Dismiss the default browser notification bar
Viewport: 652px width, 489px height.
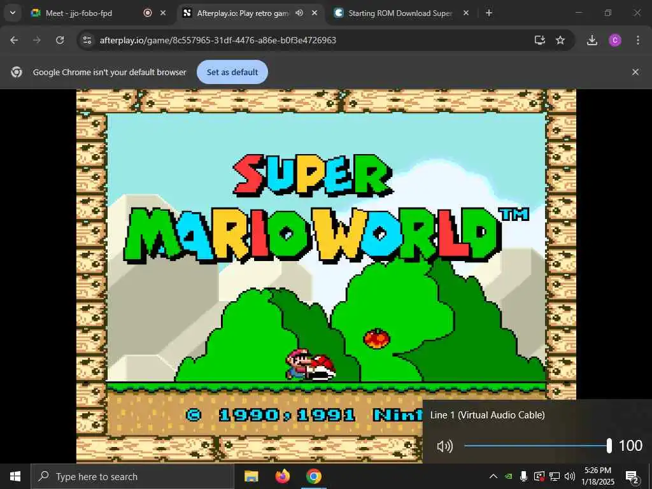(x=635, y=72)
